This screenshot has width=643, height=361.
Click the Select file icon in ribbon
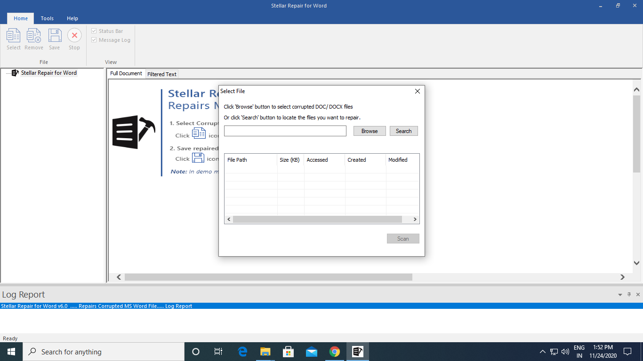(14, 39)
